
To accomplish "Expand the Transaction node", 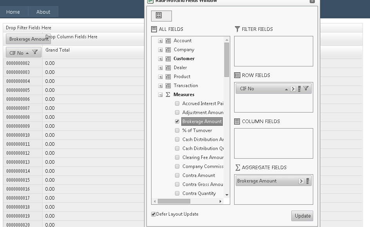I will pyautogui.click(x=160, y=86).
